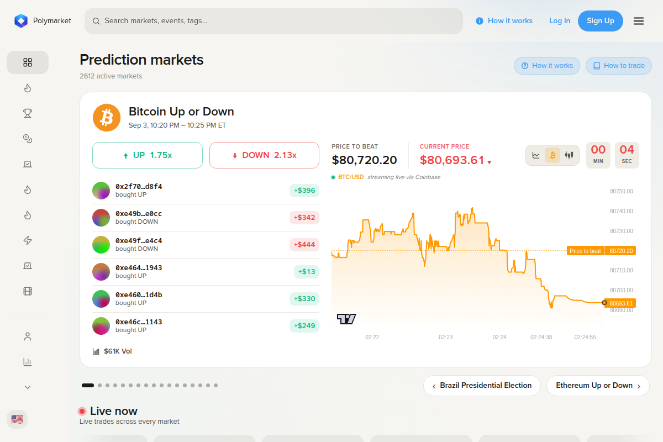The height and width of the screenshot is (442, 663).
Task: Click the info icon beside How it works
Action: pyautogui.click(x=480, y=21)
